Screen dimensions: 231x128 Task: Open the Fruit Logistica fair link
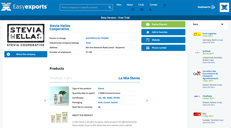point(209,34)
